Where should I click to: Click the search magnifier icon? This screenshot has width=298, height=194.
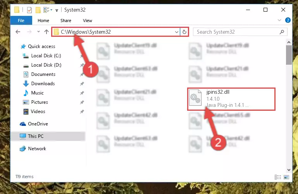click(282, 32)
